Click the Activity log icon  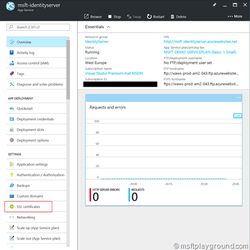(11, 53)
